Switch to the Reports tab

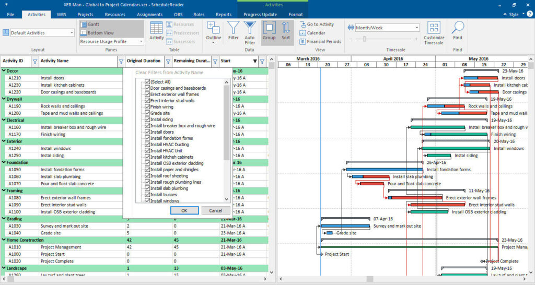point(224,14)
